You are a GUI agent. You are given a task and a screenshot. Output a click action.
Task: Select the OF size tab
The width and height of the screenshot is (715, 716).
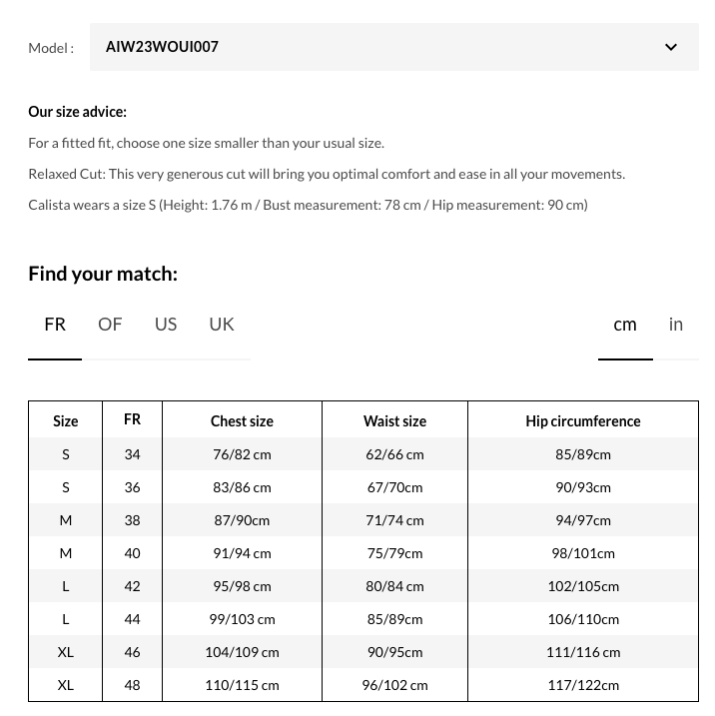(x=110, y=324)
